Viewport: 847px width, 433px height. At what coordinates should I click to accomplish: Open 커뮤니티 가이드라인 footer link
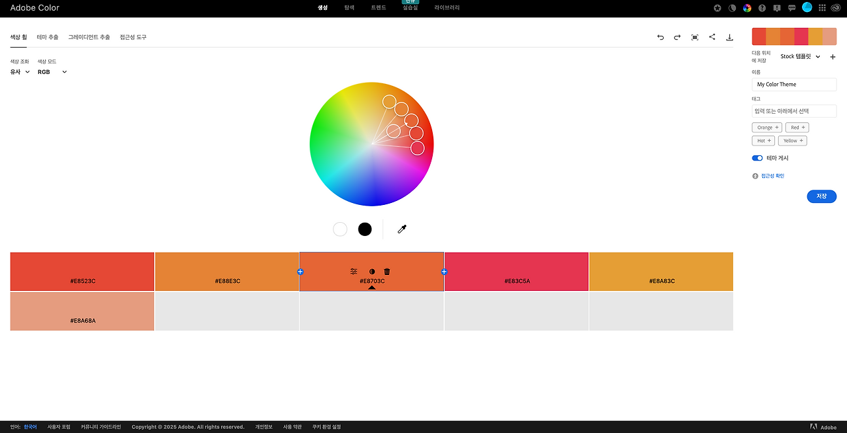[101, 427]
